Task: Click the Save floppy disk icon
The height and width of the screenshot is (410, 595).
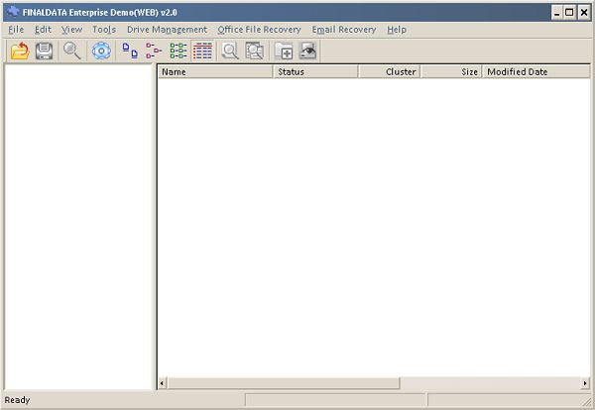Action: 44,51
